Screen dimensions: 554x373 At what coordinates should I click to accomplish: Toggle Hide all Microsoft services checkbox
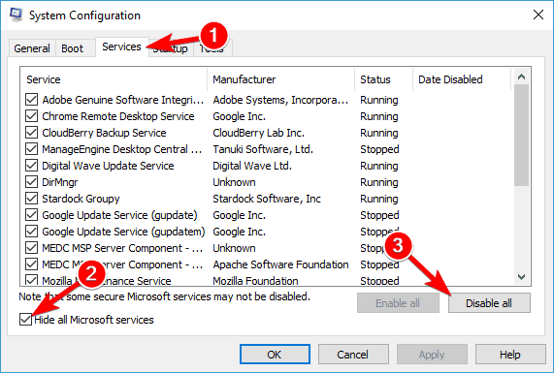tap(25, 320)
